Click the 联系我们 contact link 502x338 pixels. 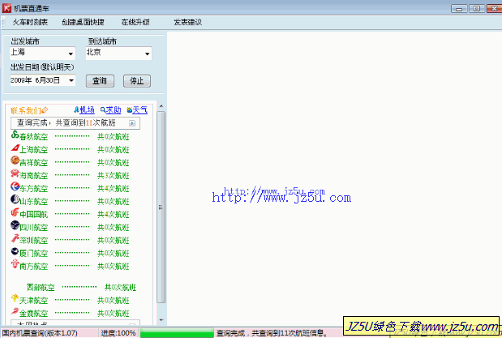26,110
